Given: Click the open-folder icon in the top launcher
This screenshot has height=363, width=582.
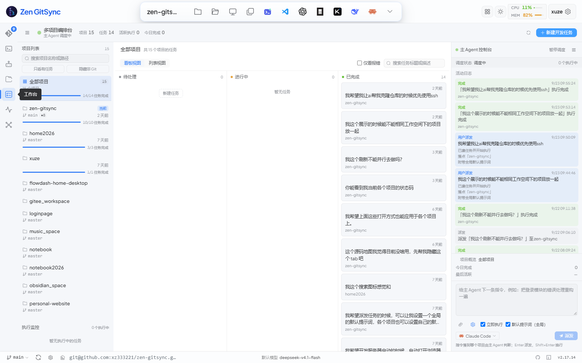Looking at the screenshot, I should pos(215,12).
